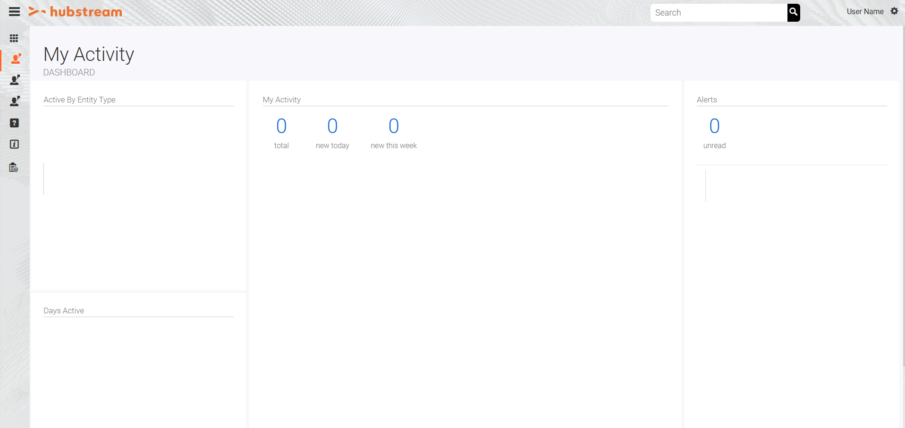Image resolution: width=905 pixels, height=428 pixels.
Task: Open the navigation hamburger menu
Action: tap(14, 11)
